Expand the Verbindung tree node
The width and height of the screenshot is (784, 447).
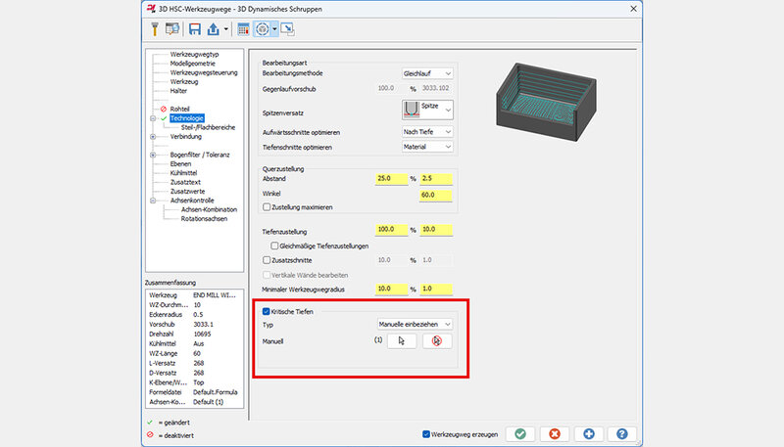[x=153, y=137]
